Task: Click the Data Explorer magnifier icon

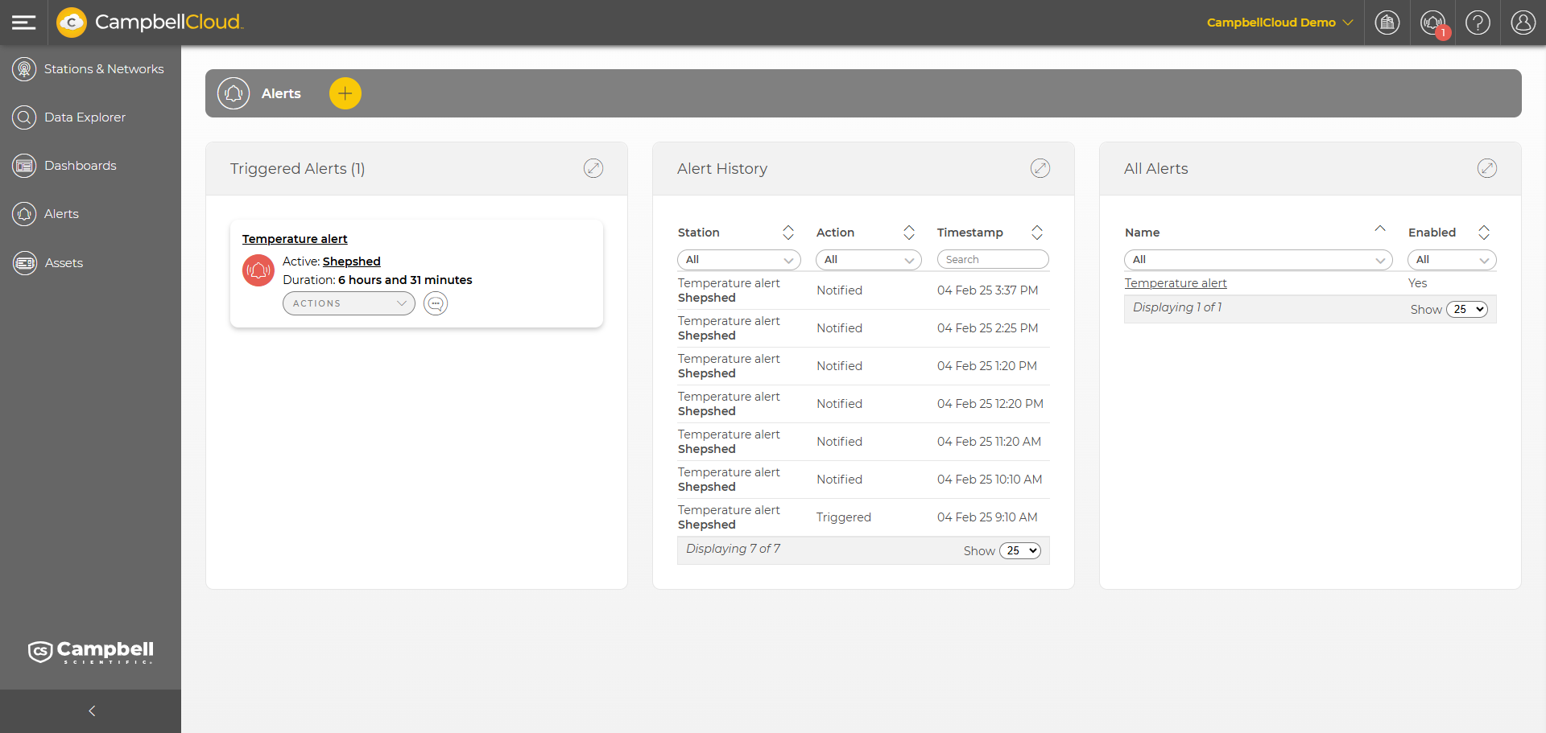Action: [24, 117]
